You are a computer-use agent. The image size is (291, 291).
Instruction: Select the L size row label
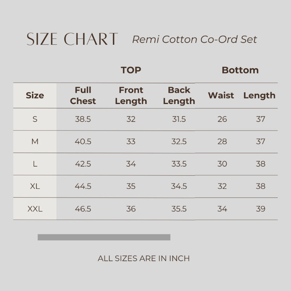(x=35, y=164)
